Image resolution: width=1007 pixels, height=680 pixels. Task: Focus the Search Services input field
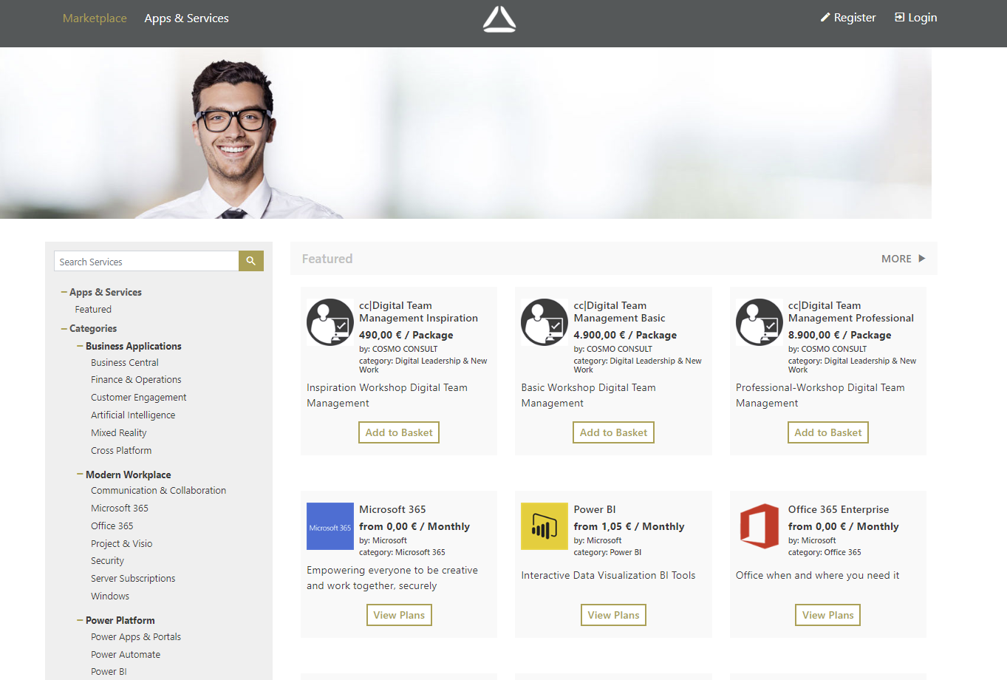point(146,262)
